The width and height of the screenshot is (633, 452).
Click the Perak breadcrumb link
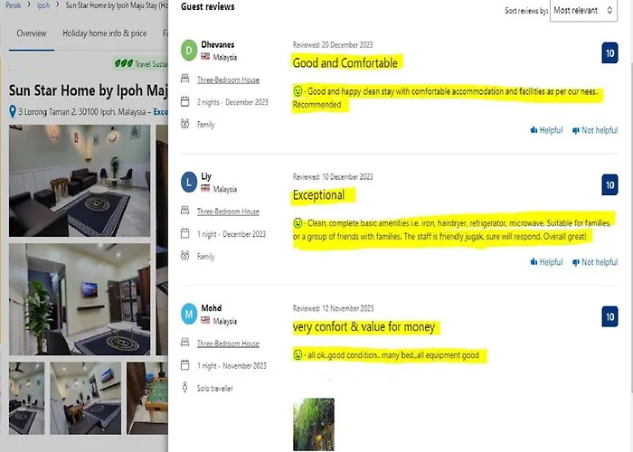[x=14, y=5]
